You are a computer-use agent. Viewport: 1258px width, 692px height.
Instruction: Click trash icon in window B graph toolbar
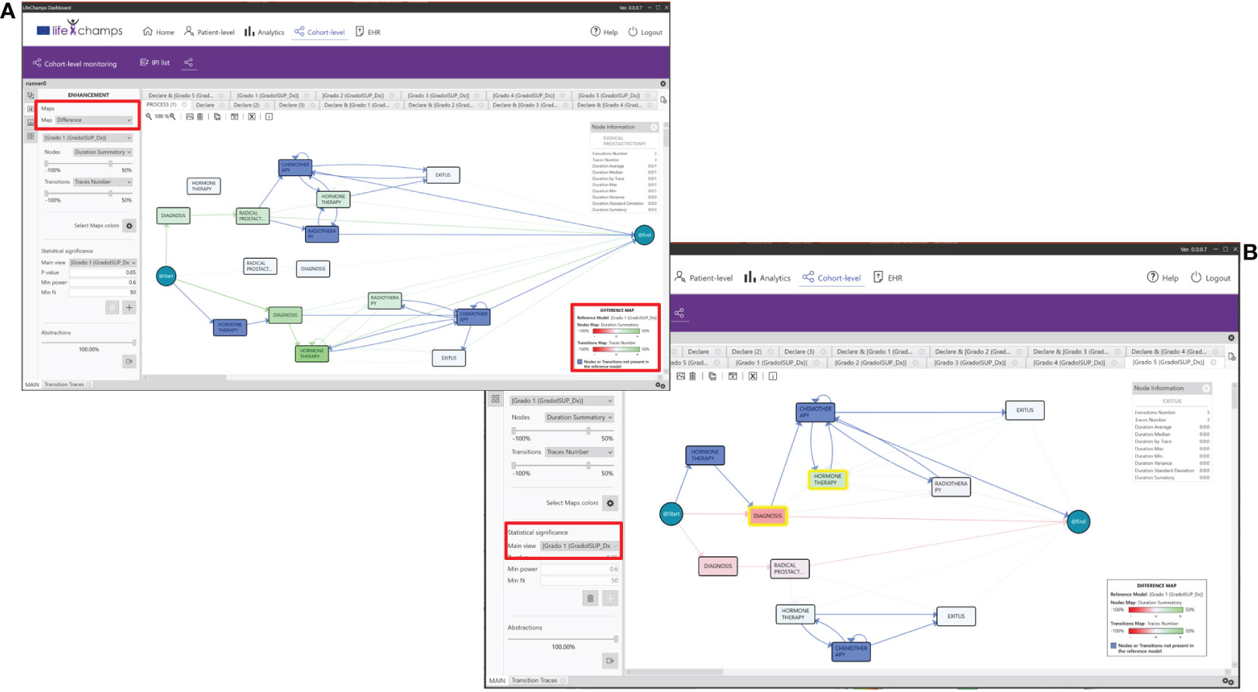(692, 376)
